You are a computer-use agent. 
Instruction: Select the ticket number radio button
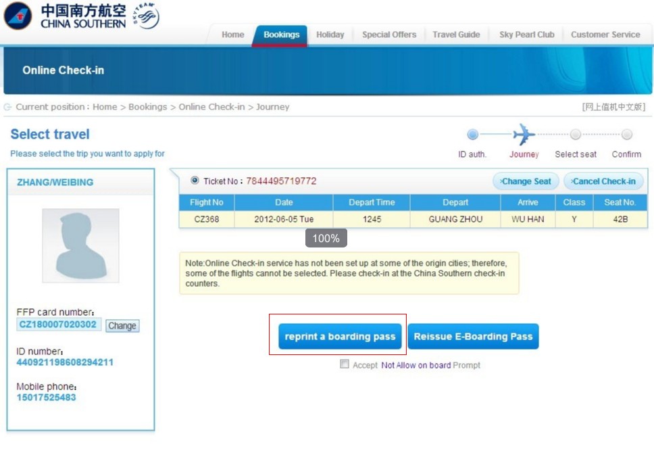pyautogui.click(x=195, y=181)
